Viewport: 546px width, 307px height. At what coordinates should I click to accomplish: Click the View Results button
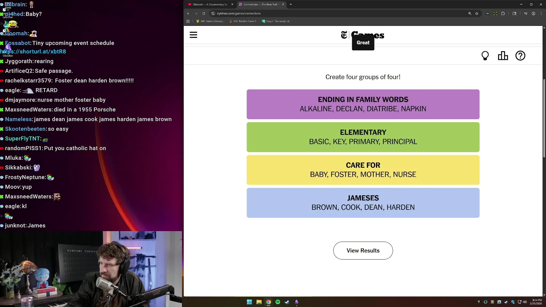(363, 250)
